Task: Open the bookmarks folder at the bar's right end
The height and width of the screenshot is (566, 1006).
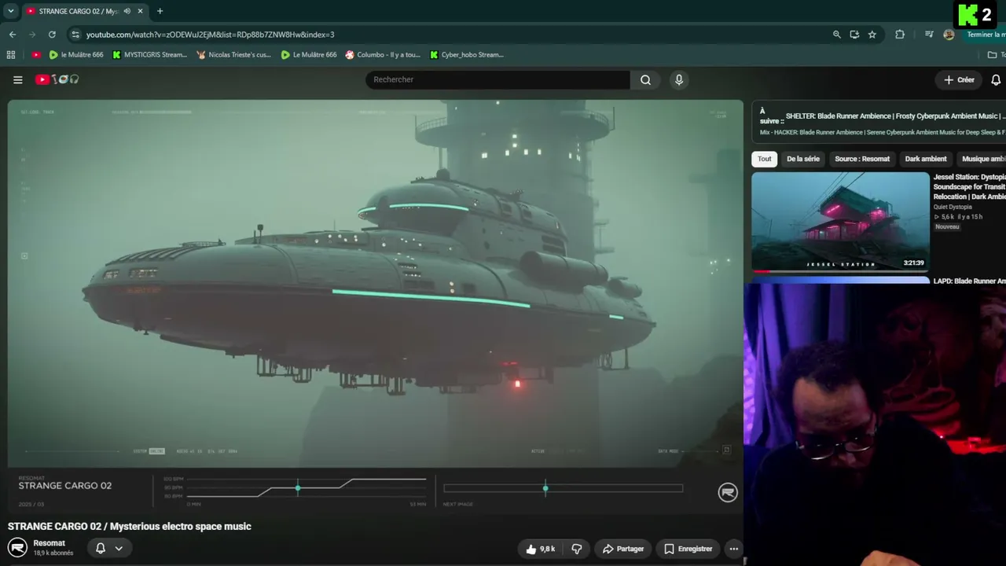Action: pyautogui.click(x=996, y=55)
